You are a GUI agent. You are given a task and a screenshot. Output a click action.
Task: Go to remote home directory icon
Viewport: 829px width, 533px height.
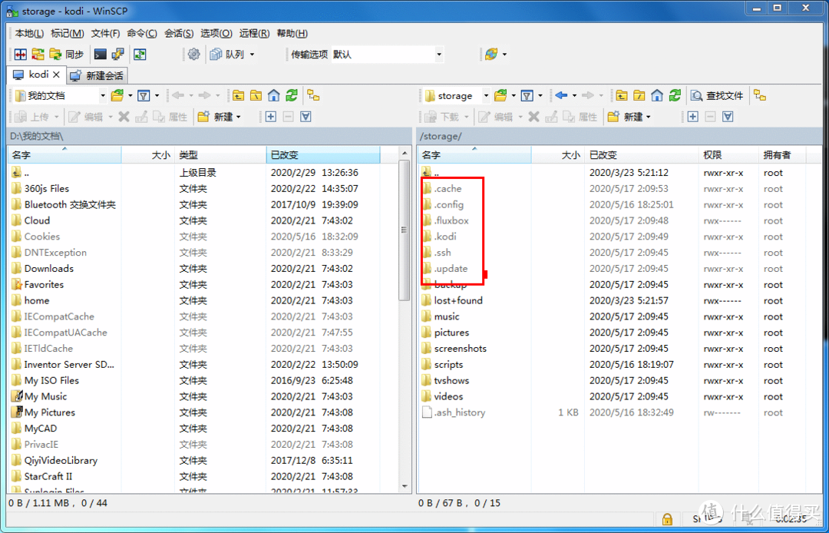[x=657, y=96]
